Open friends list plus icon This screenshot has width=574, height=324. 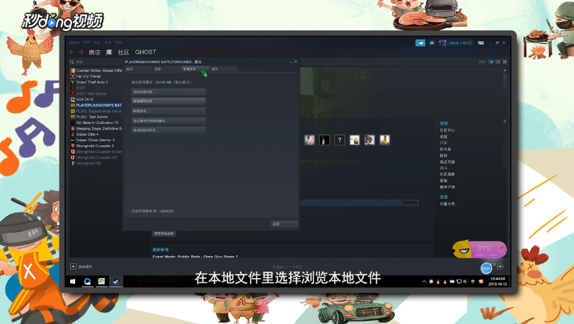pos(500,266)
